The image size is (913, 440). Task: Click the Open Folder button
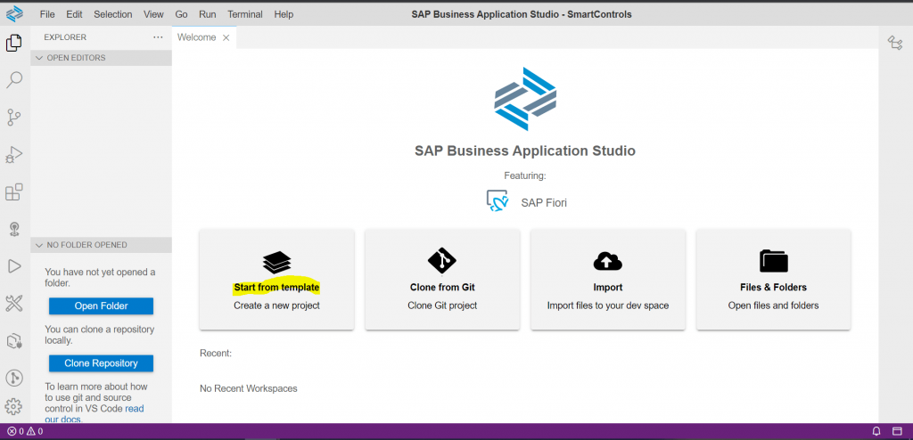102,306
